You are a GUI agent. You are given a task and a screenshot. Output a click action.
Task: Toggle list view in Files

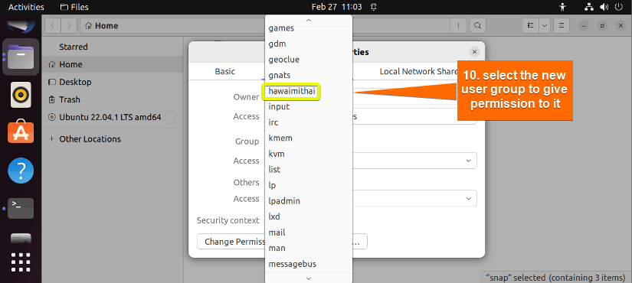point(531,26)
